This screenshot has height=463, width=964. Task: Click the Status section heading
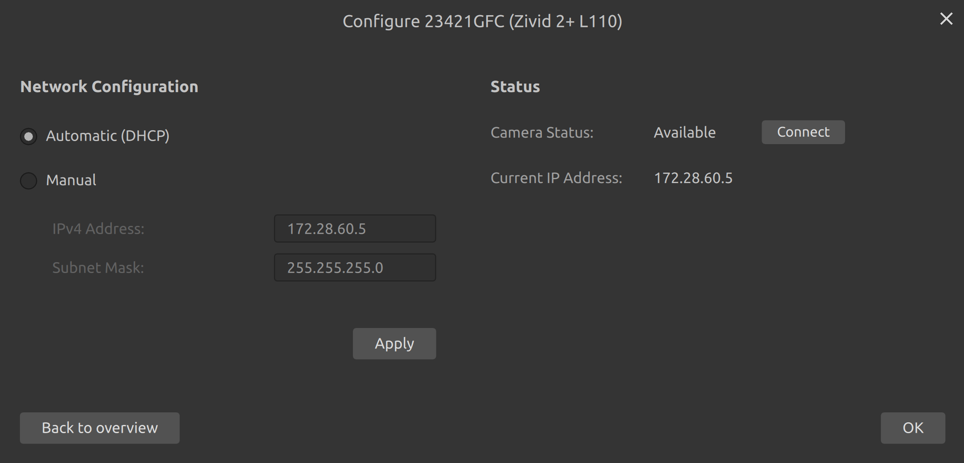(x=515, y=87)
